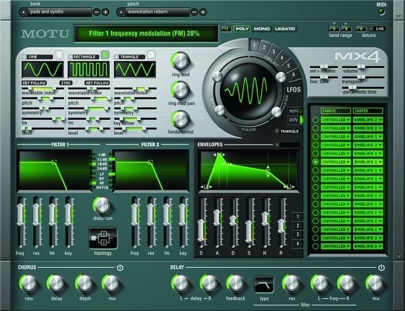Viewport: 405px width, 311px height.
Task: Click the chorus delay knob
Action: [x=56, y=283]
